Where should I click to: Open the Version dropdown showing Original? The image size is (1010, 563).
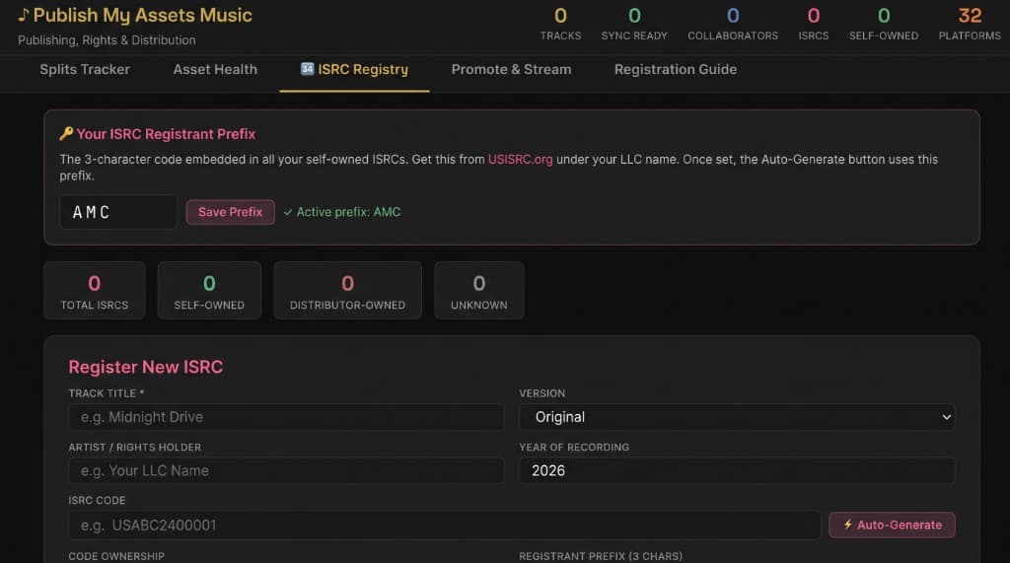coord(737,417)
